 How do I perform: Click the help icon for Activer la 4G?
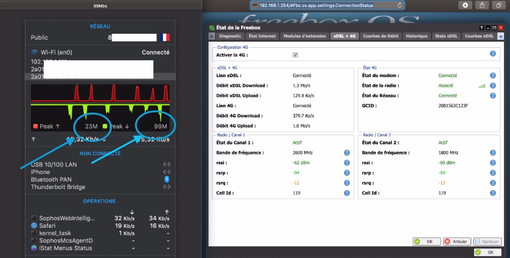pyautogui.click(x=493, y=54)
